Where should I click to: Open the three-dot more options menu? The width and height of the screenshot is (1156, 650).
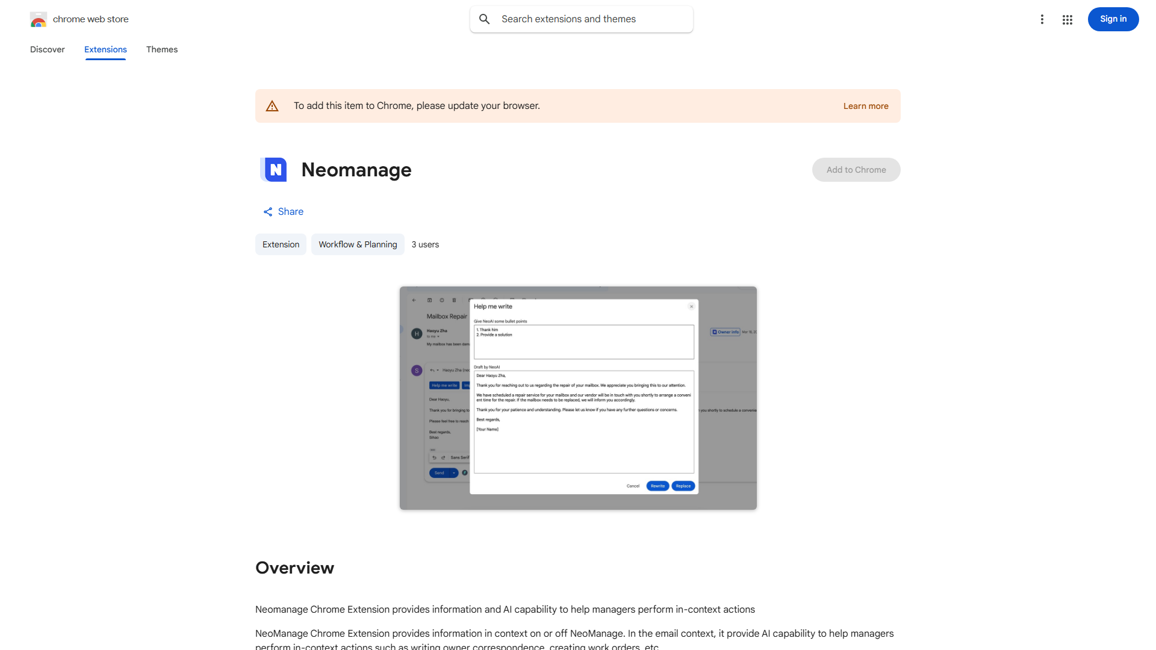point(1042,19)
